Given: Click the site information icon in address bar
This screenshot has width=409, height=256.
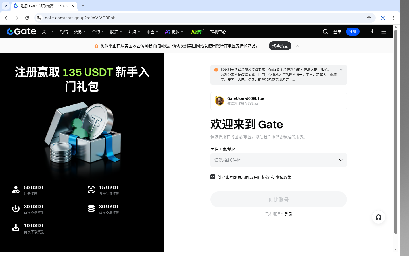Looking at the screenshot, I should coord(39,18).
